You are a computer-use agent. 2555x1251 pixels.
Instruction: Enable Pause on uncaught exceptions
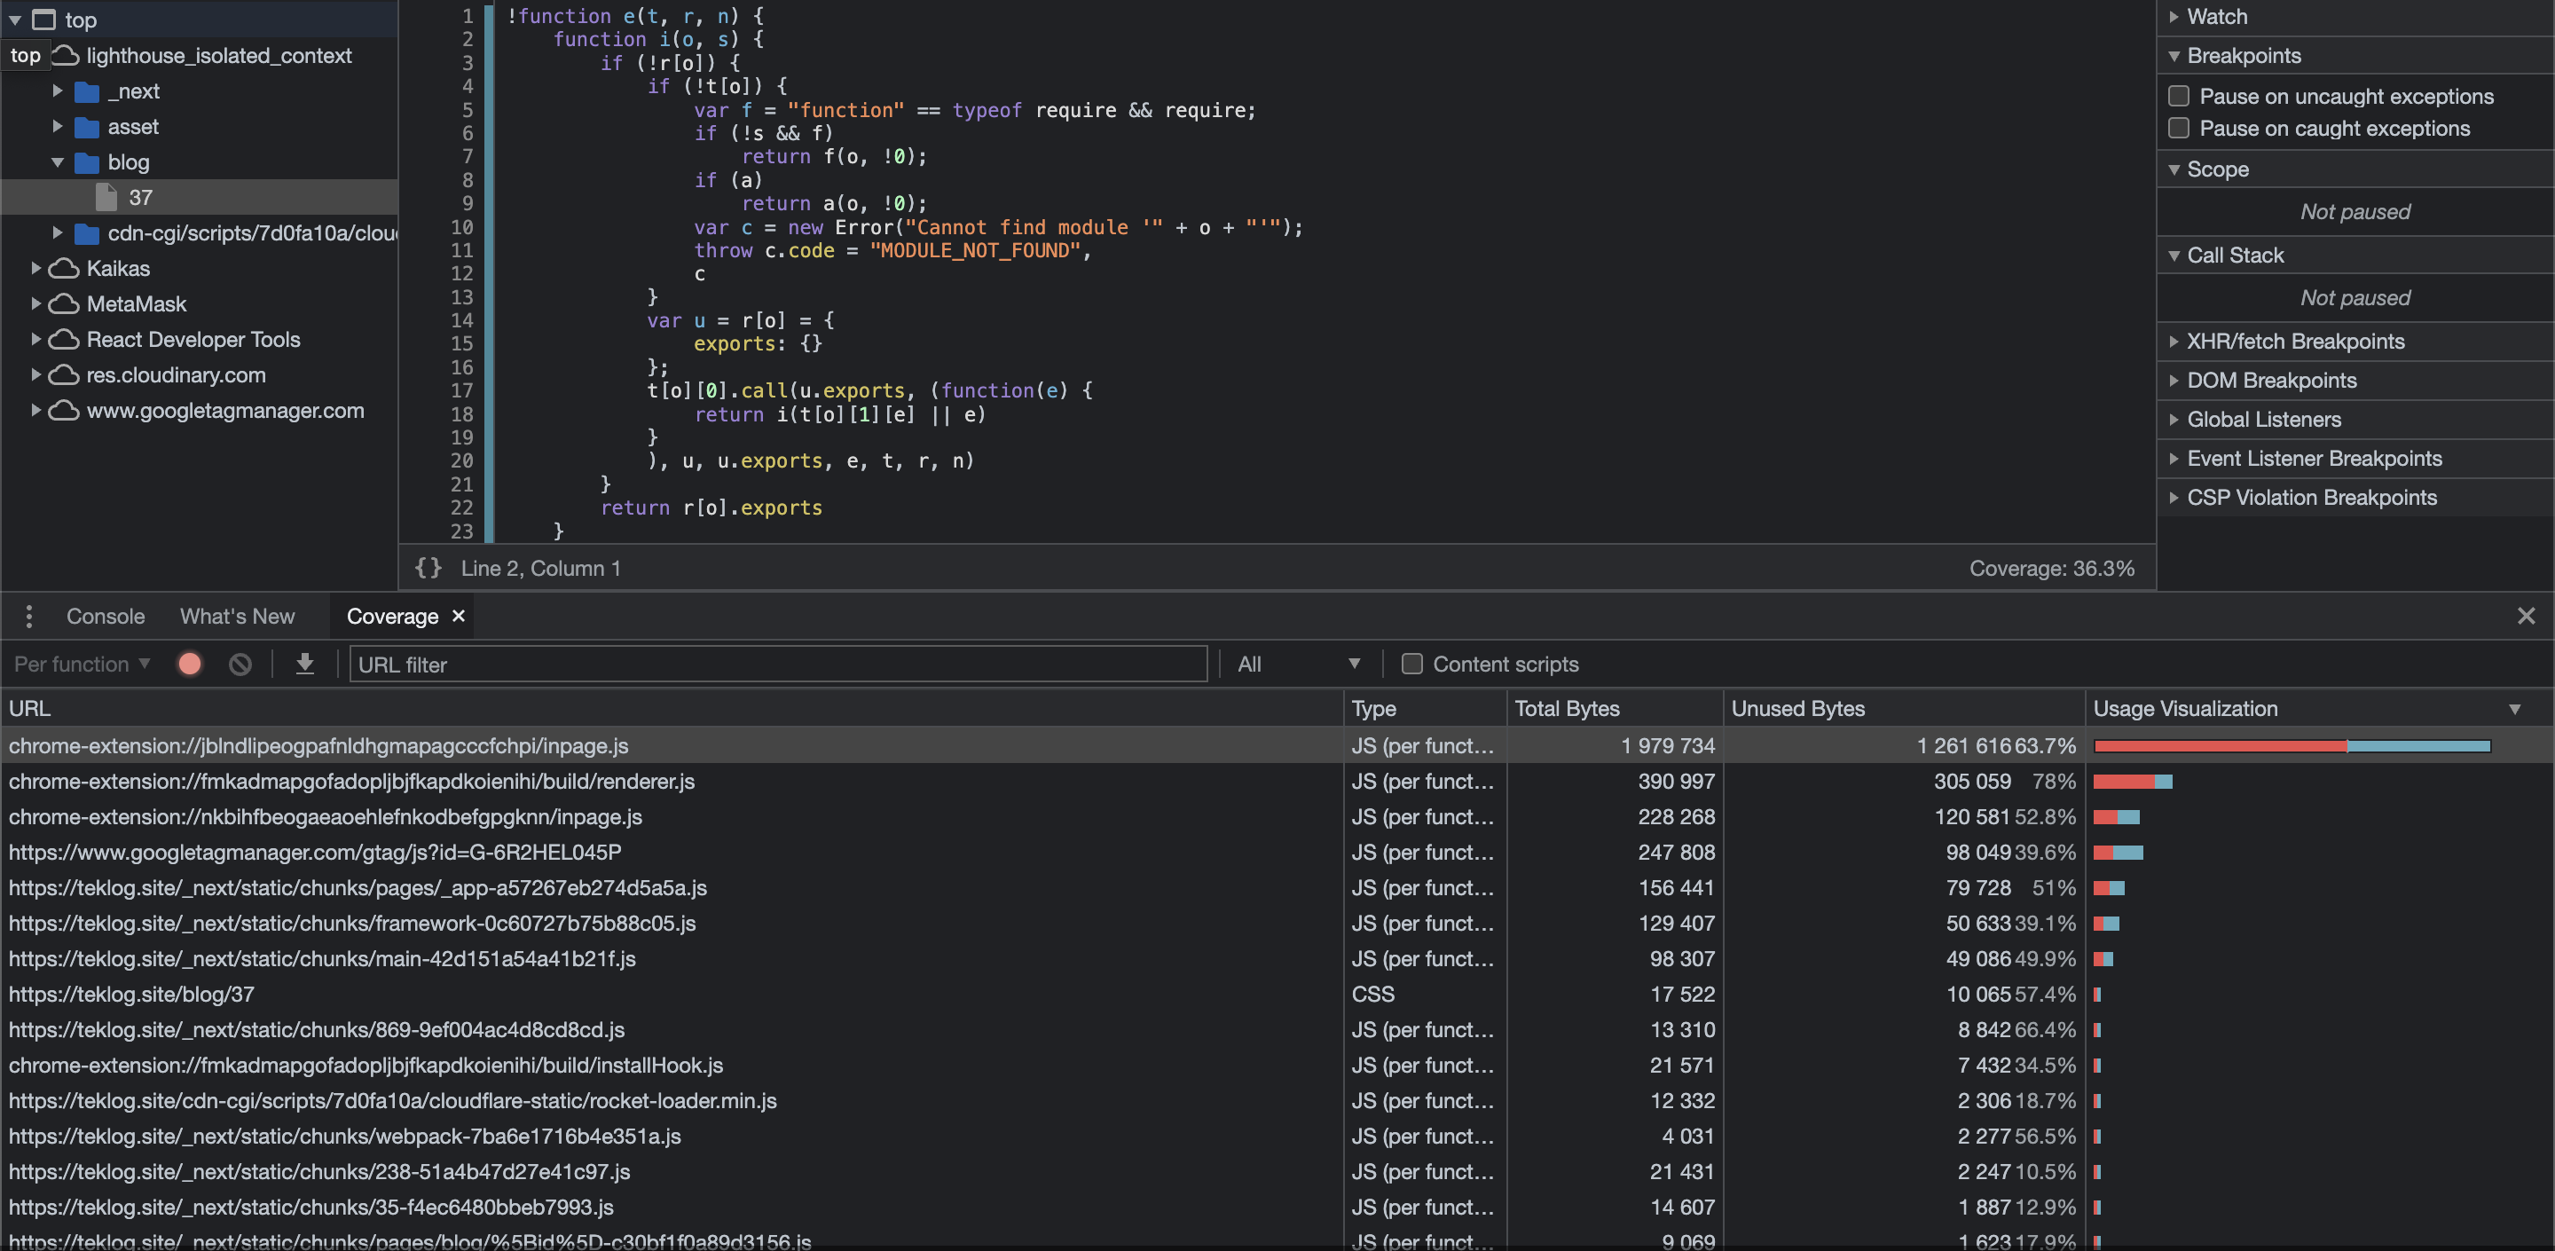2178,96
